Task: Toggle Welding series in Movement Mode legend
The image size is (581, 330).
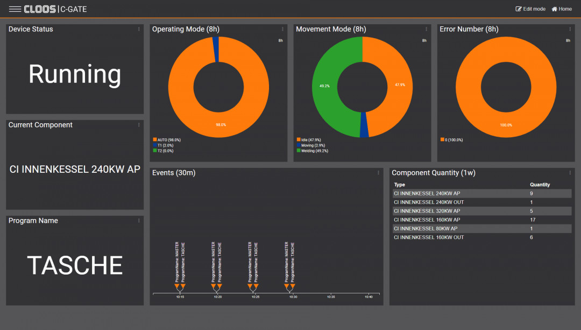Action: tap(315, 151)
